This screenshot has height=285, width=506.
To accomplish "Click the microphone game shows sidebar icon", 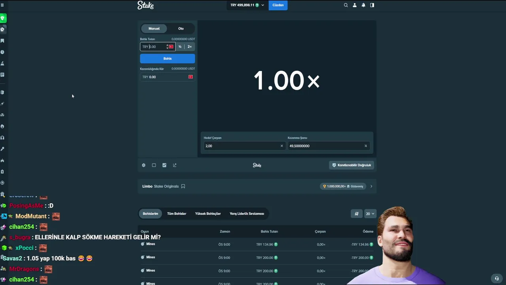I will click(x=2, y=149).
